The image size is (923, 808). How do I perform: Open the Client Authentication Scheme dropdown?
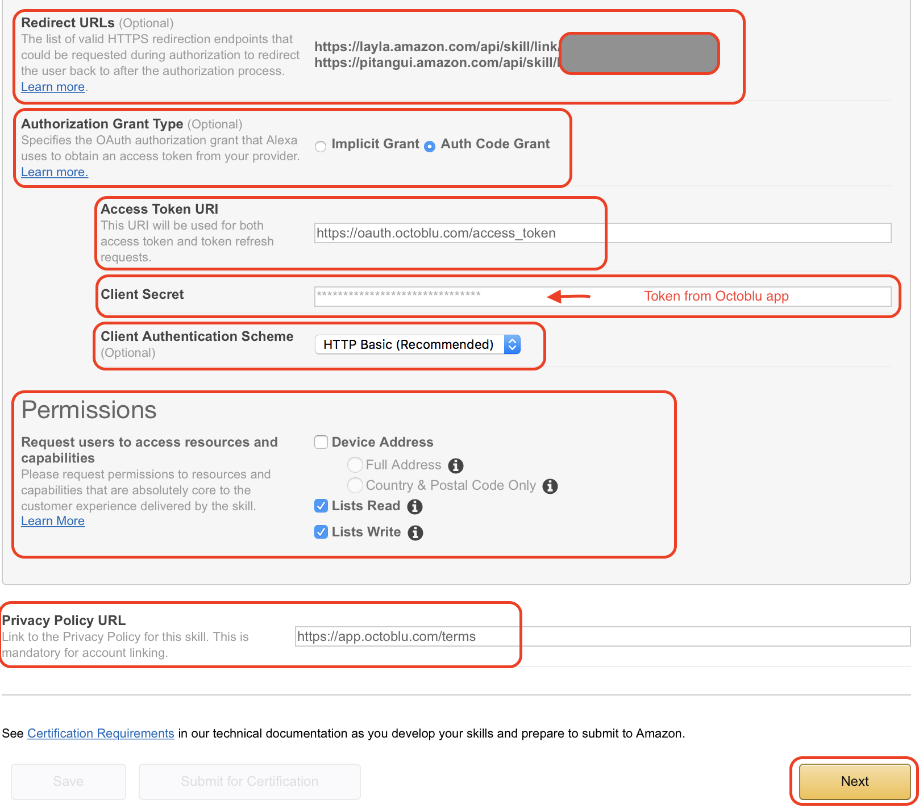point(418,344)
